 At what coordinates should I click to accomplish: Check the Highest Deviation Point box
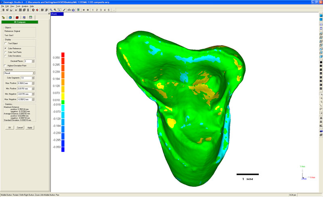(5, 65)
